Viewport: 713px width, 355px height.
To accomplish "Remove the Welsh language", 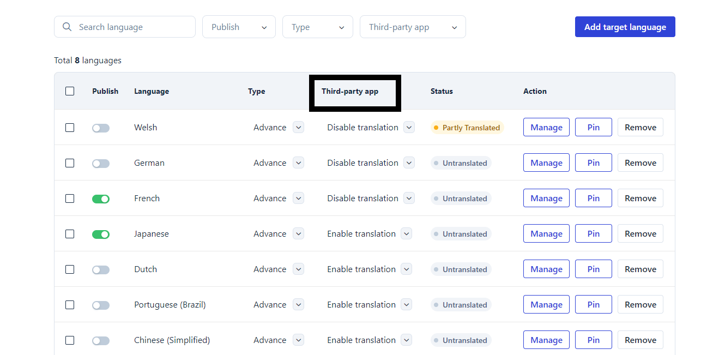I will (x=641, y=127).
